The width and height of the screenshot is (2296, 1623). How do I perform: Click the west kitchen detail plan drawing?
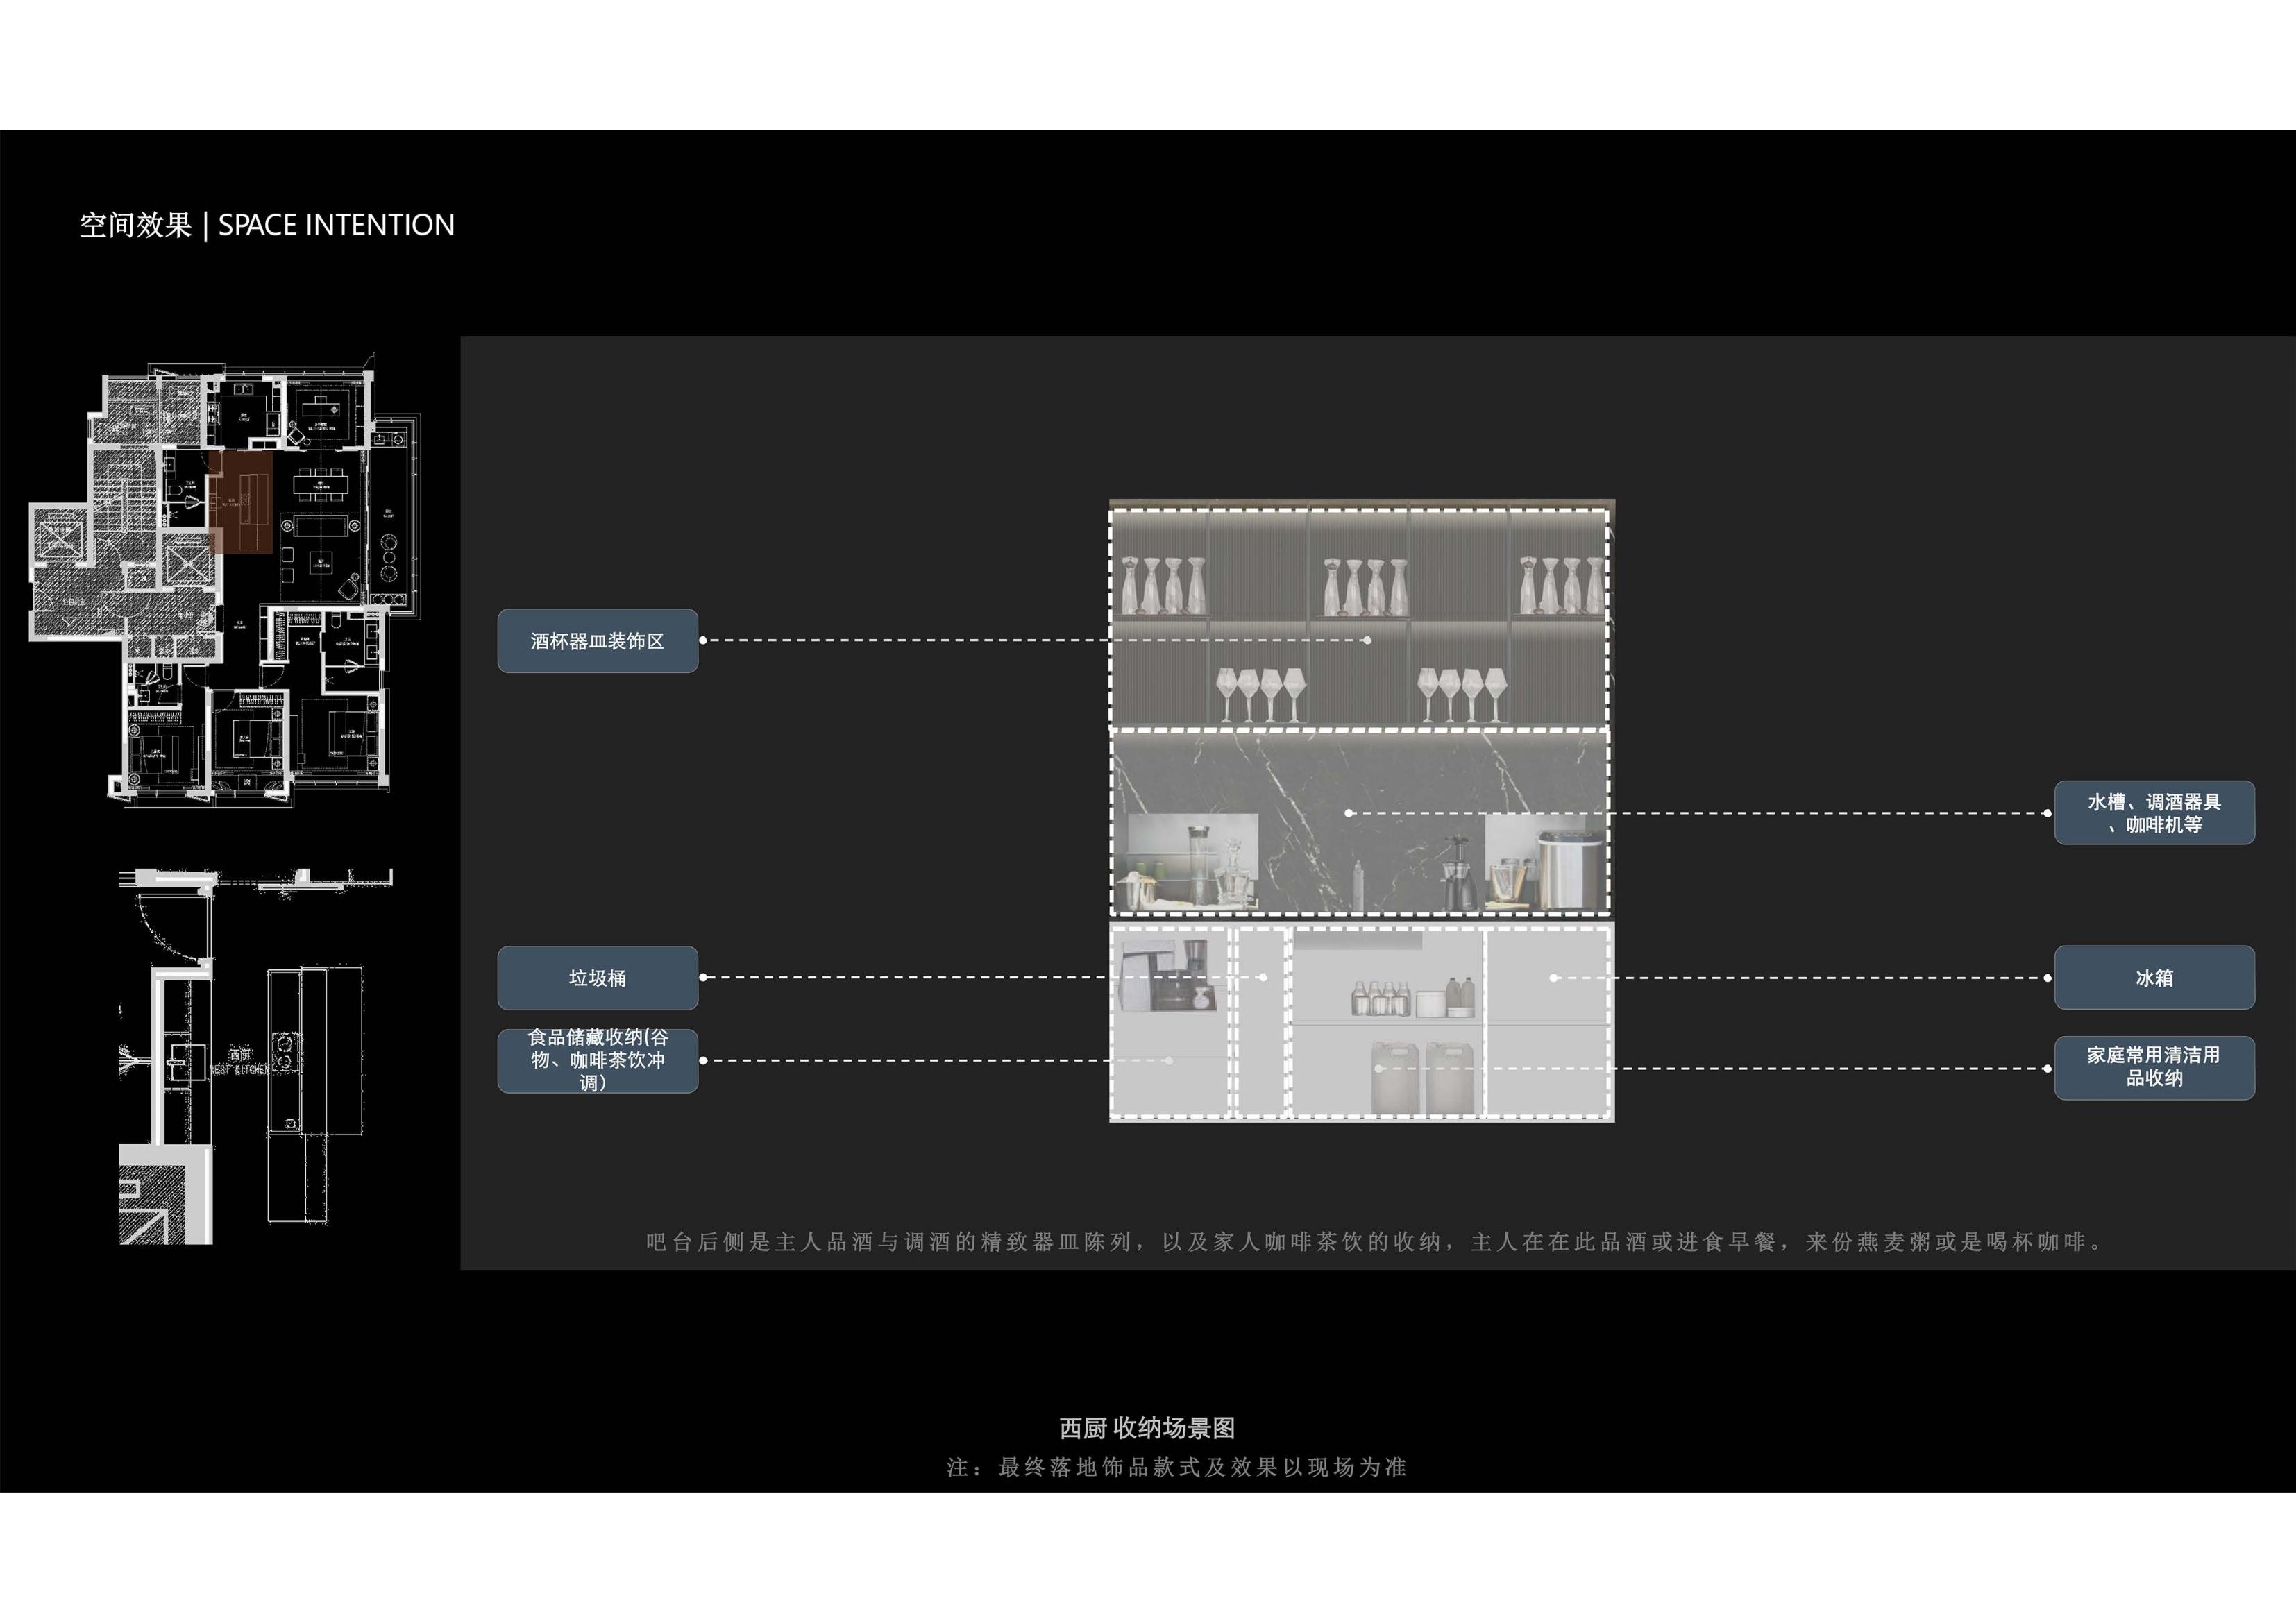click(255, 1058)
